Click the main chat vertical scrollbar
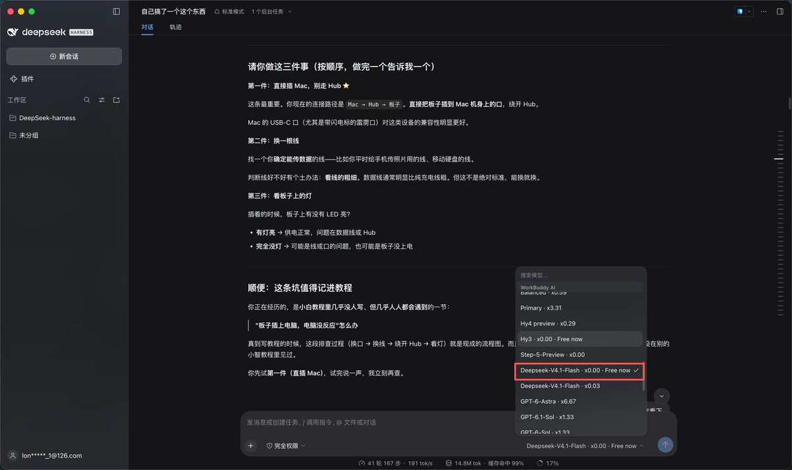The image size is (792, 470). tap(789, 103)
